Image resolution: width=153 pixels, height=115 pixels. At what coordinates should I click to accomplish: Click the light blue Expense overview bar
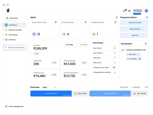tap(110, 94)
